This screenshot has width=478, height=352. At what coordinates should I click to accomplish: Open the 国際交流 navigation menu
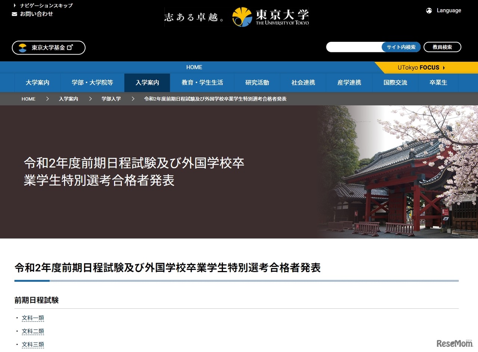[395, 82]
